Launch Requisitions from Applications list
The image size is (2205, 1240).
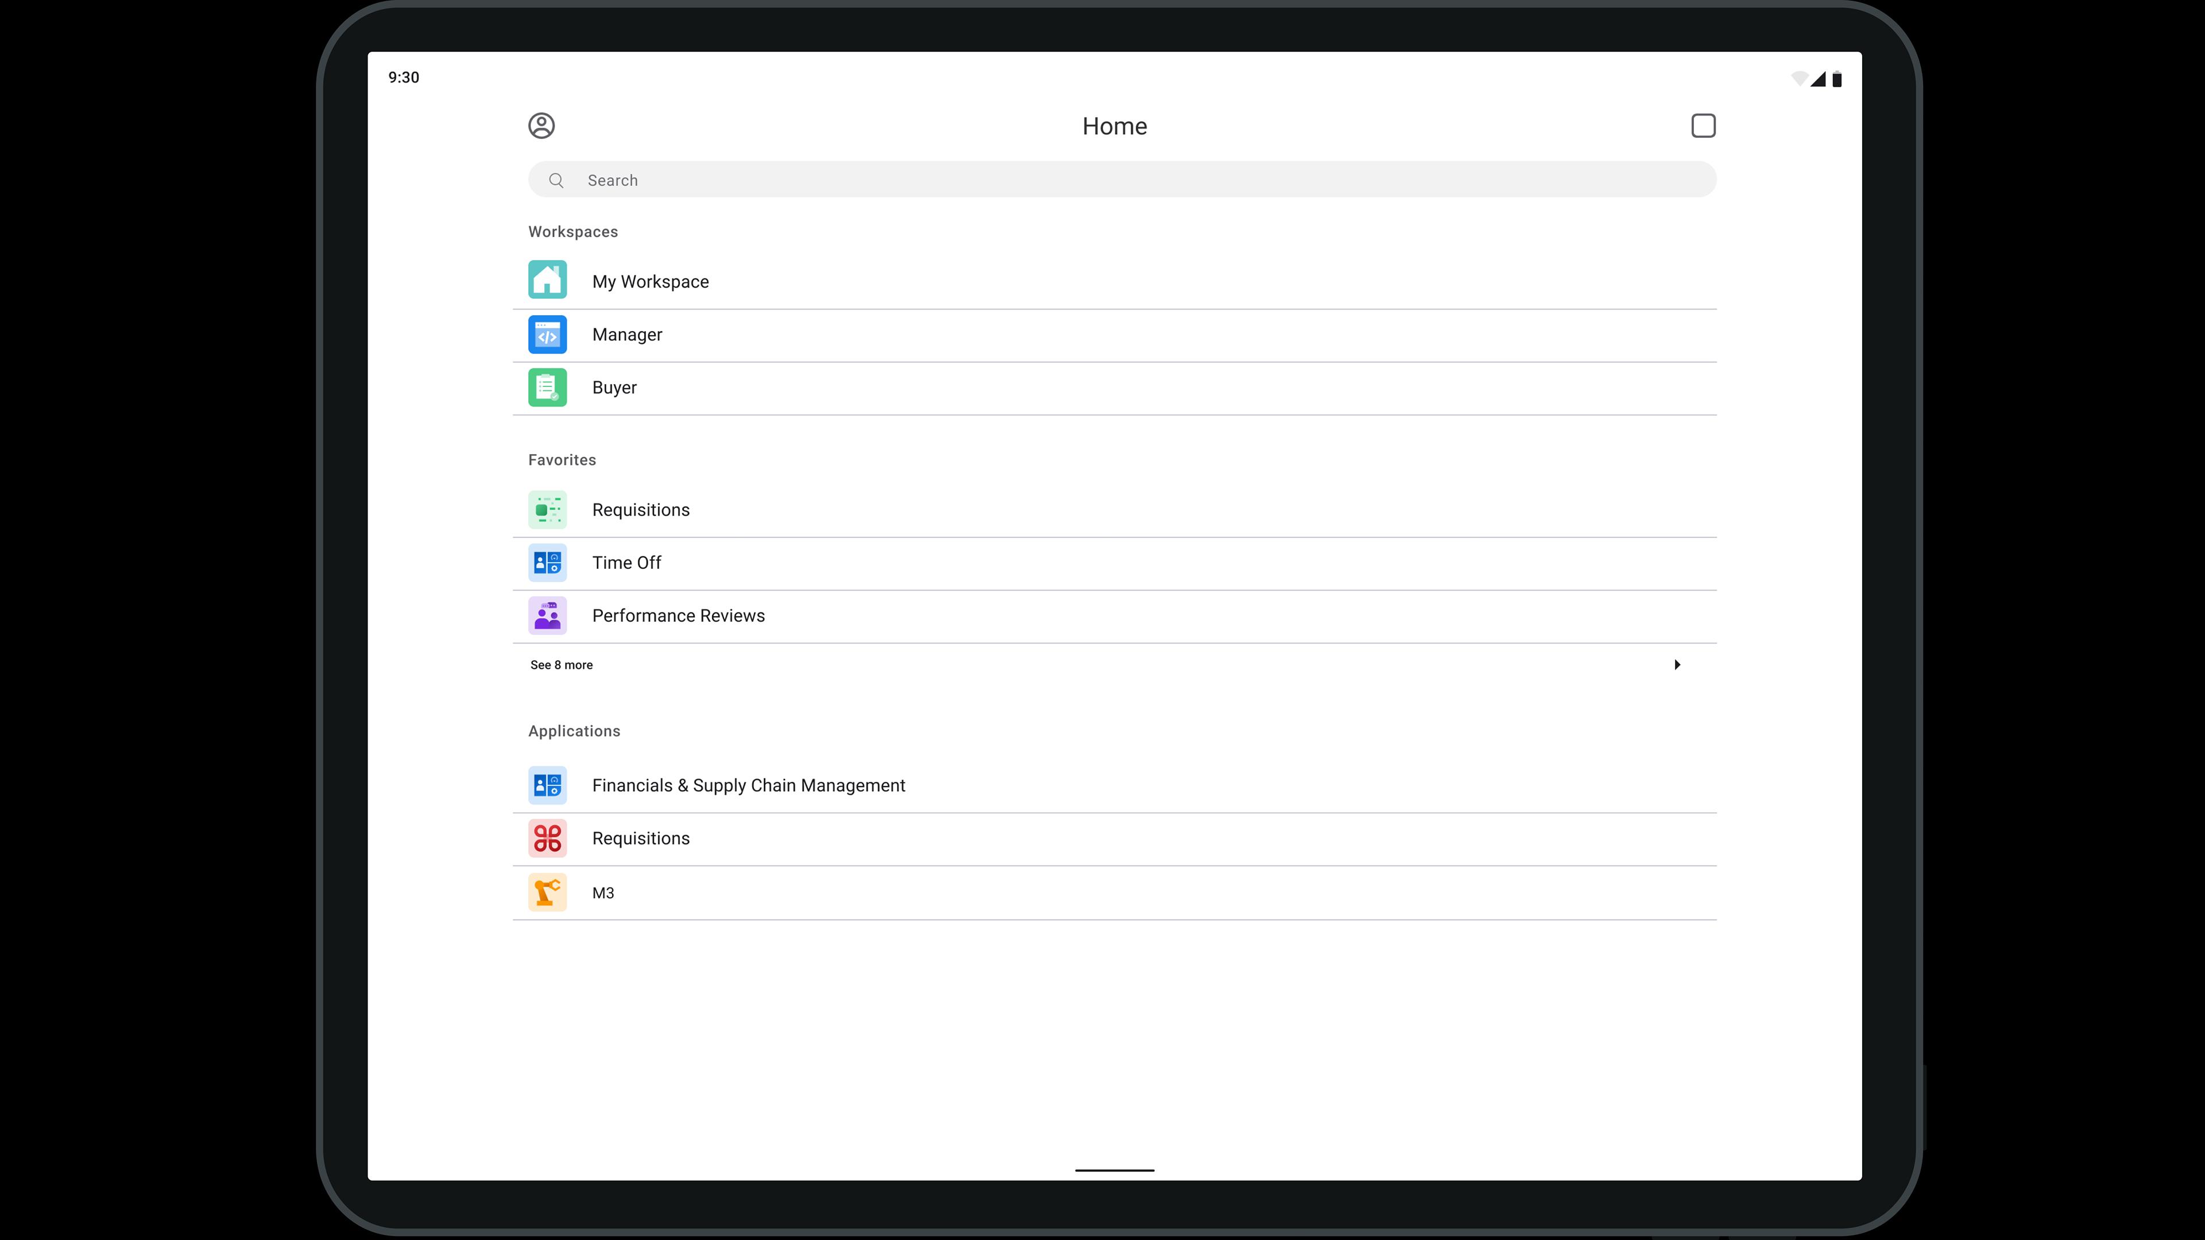click(x=1115, y=839)
